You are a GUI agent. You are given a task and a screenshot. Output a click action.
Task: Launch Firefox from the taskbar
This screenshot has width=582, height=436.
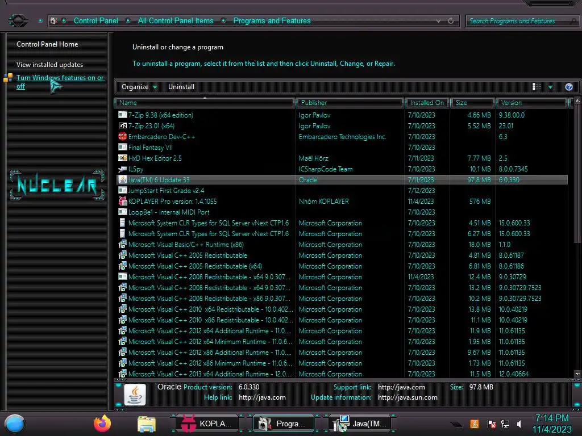pyautogui.click(x=102, y=424)
